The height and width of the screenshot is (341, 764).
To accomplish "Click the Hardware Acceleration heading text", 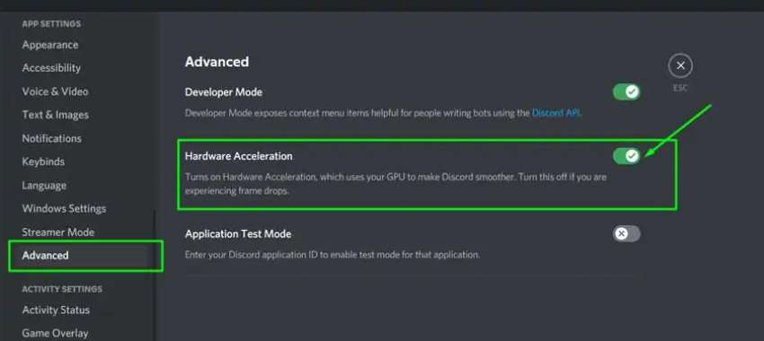I will [239, 156].
